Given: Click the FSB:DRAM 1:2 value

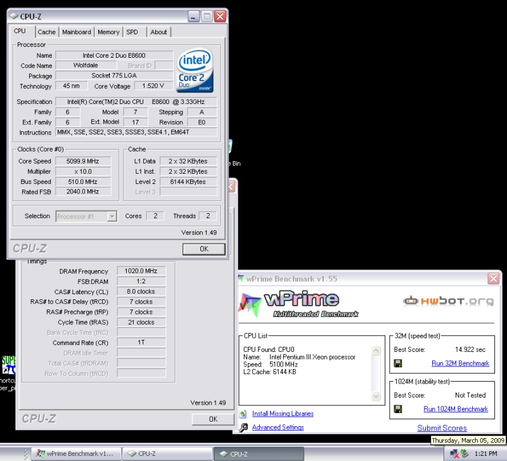Looking at the screenshot, I should pyautogui.click(x=141, y=281).
